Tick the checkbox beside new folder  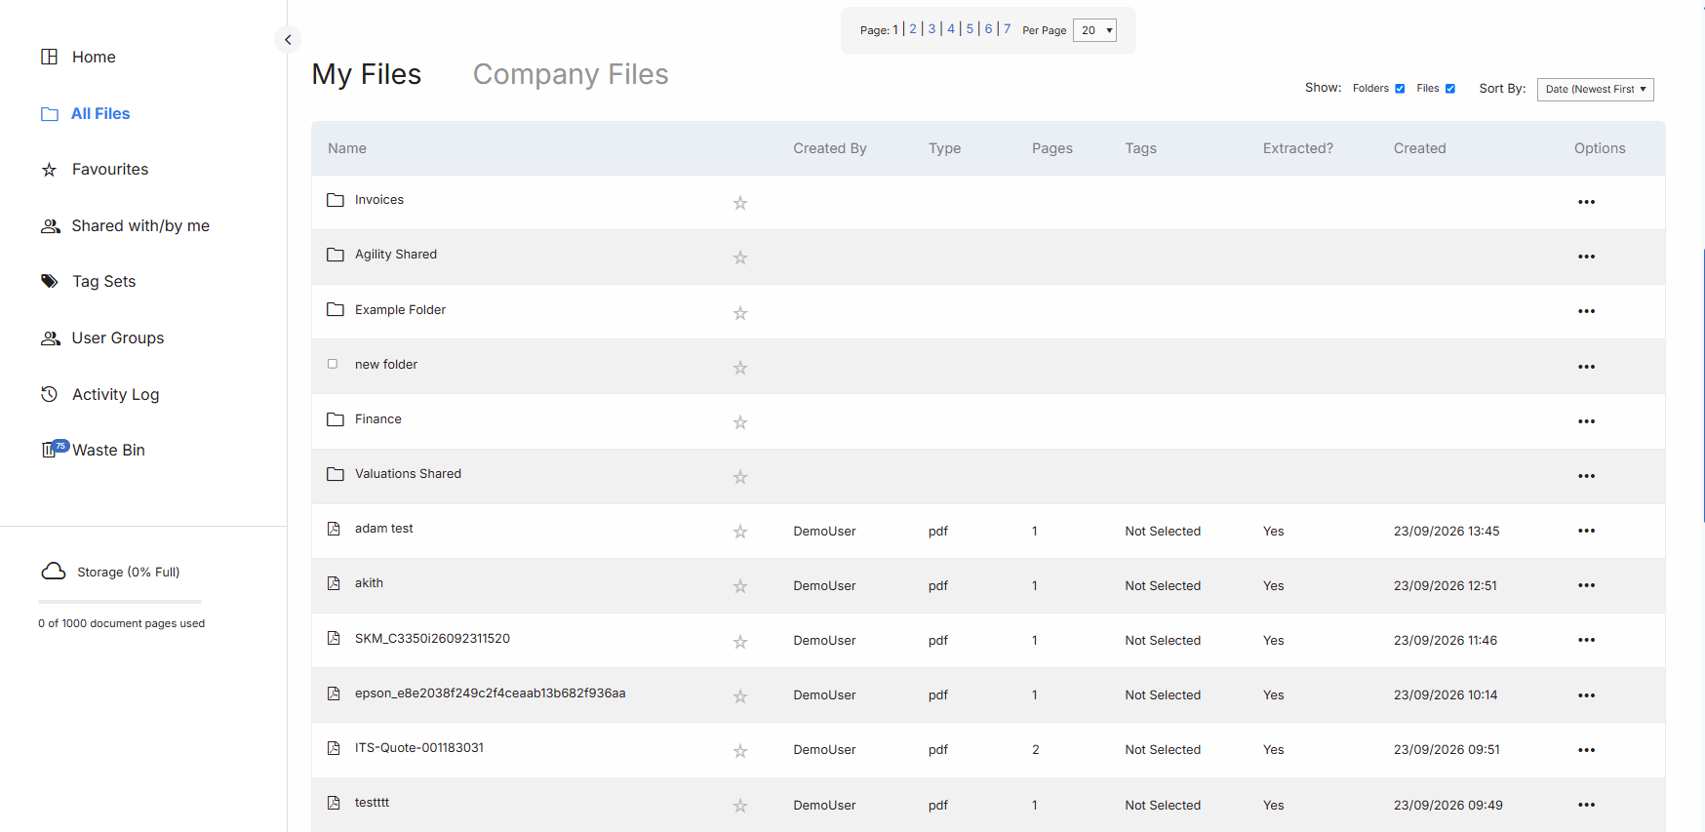pyautogui.click(x=333, y=364)
